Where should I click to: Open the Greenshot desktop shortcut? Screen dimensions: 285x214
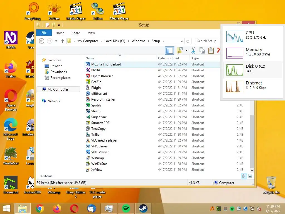(x=11, y=185)
